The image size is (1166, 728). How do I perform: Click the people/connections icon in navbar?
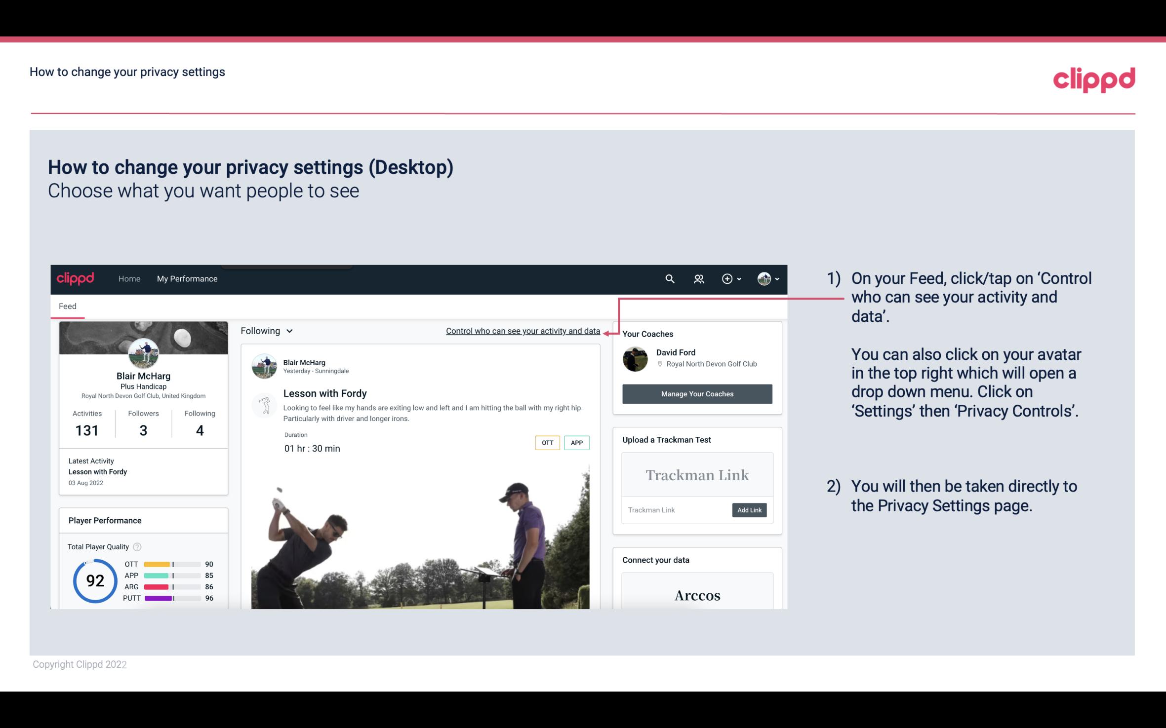(699, 278)
